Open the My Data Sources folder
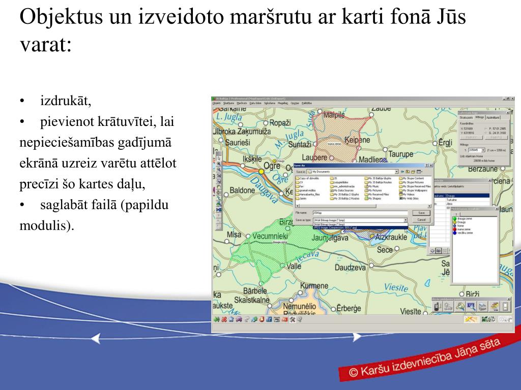 (342, 190)
